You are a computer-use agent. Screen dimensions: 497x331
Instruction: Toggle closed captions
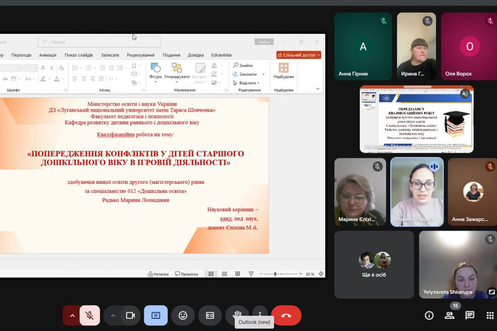pos(210,316)
